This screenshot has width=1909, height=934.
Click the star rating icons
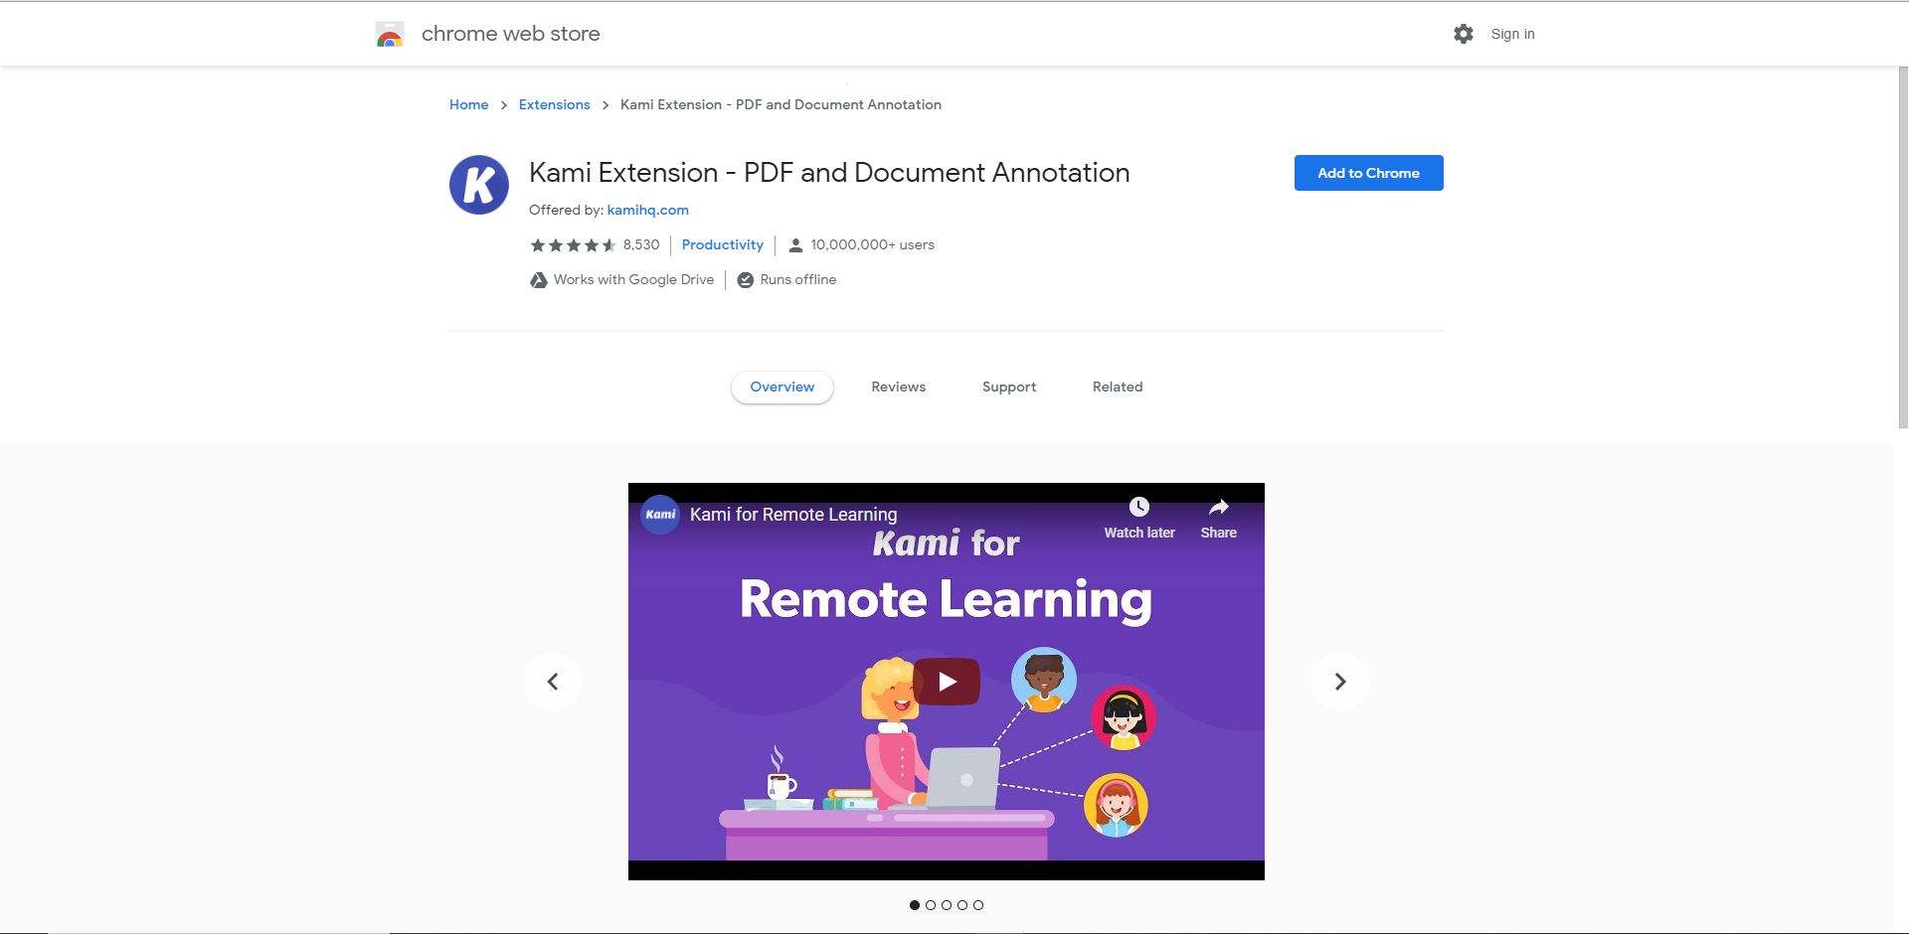[573, 245]
